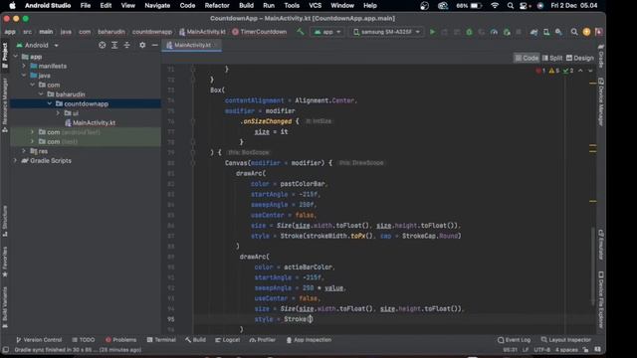Open the Version Control tool window
The height and width of the screenshot is (358, 637).
click(x=39, y=340)
